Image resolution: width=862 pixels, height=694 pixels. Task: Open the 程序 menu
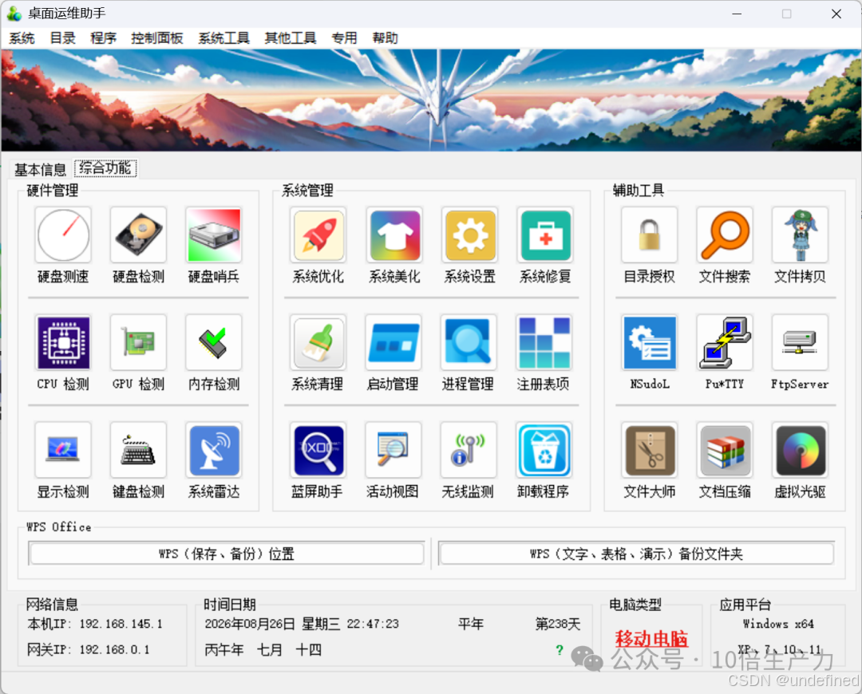(103, 38)
